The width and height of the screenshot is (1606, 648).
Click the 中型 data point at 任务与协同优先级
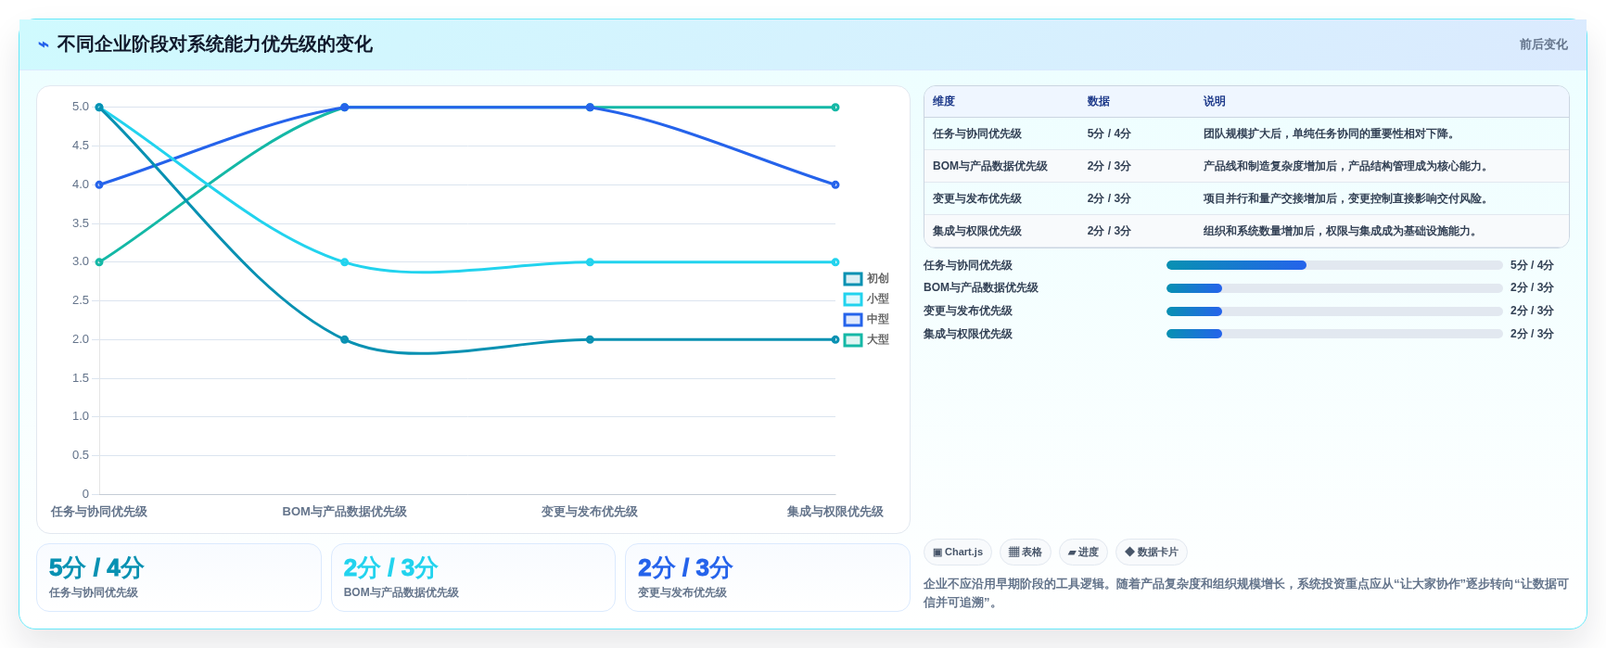[99, 184]
